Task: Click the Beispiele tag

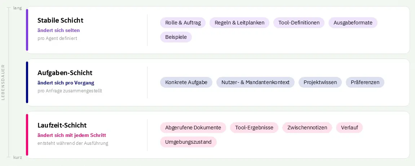Action: click(x=176, y=37)
